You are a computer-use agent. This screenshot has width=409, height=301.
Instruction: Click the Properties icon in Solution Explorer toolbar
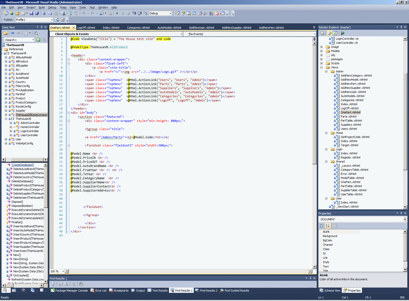click(322, 33)
